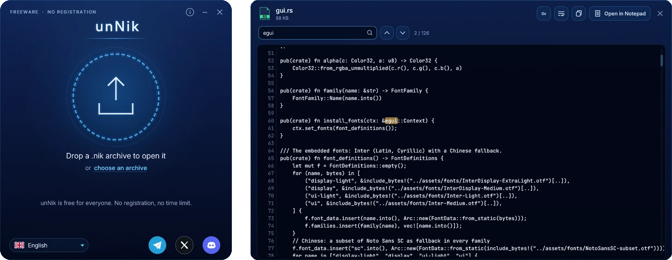Click the embedded fonts comment line
The image size is (672, 260).
tap(391, 151)
